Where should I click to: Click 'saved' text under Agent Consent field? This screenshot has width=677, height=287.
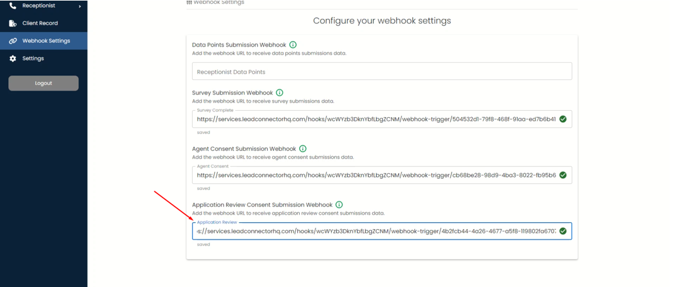click(x=203, y=189)
